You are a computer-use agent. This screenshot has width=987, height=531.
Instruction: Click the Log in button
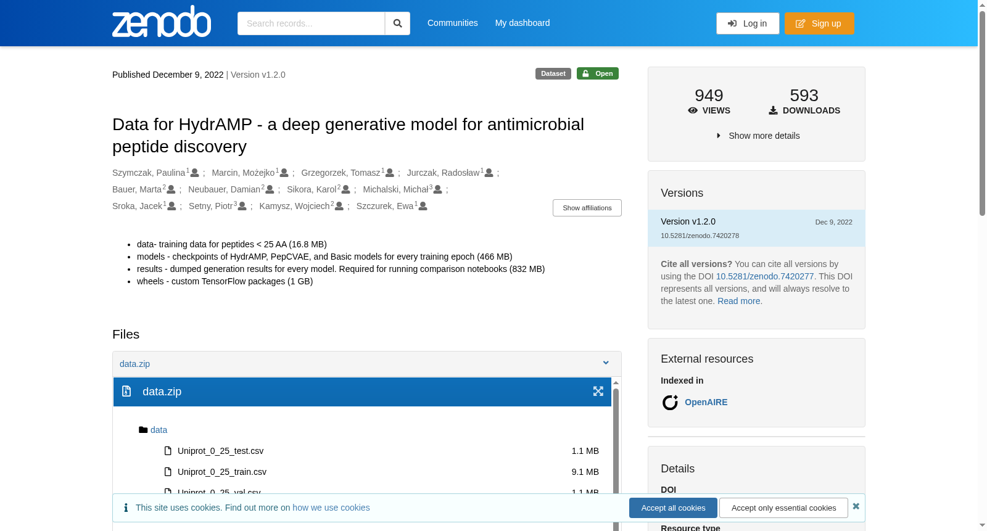pyautogui.click(x=748, y=23)
